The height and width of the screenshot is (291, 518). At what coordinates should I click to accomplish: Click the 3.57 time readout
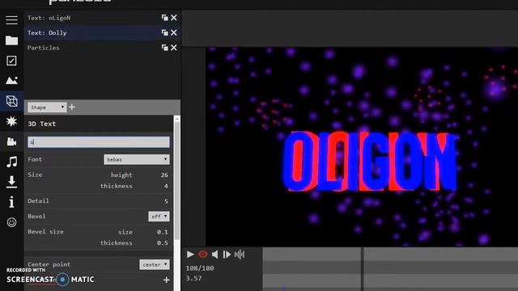click(193, 278)
